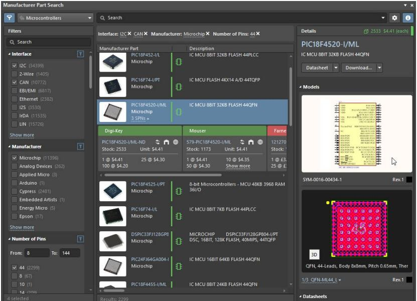
Task: Clear the Manufacturer filter group icon
Action: point(80,146)
